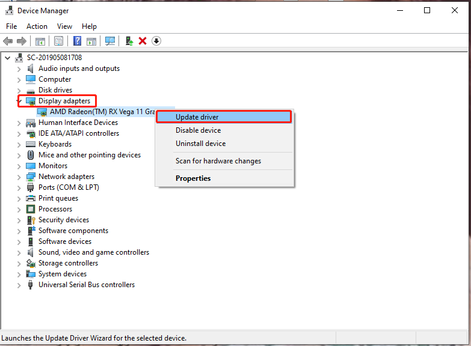Open the Action menu
The height and width of the screenshot is (346, 471).
click(37, 26)
